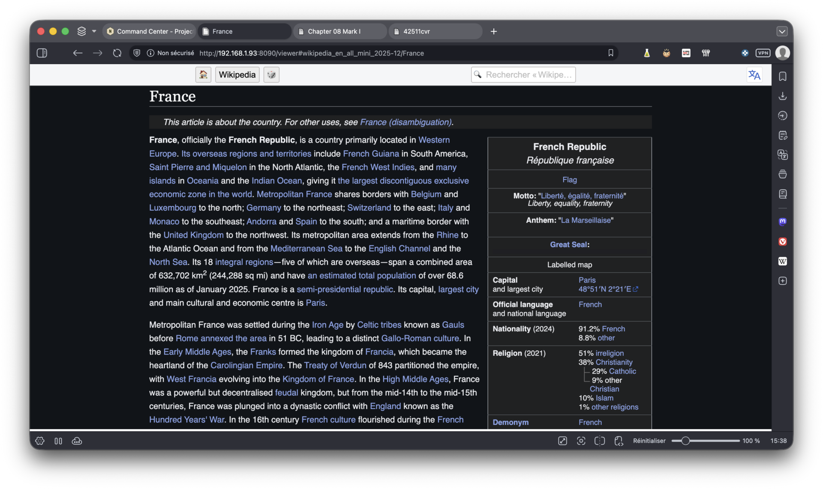
Task: Add a web panel with plus icon
Action: click(x=783, y=281)
